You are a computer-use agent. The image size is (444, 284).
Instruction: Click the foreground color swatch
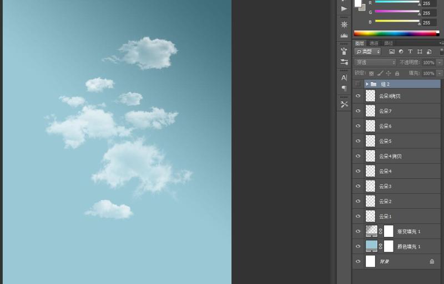(358, 3)
